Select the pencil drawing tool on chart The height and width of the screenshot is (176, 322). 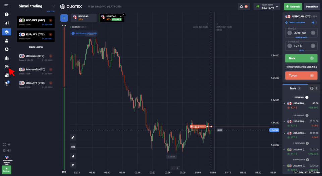tap(73, 138)
